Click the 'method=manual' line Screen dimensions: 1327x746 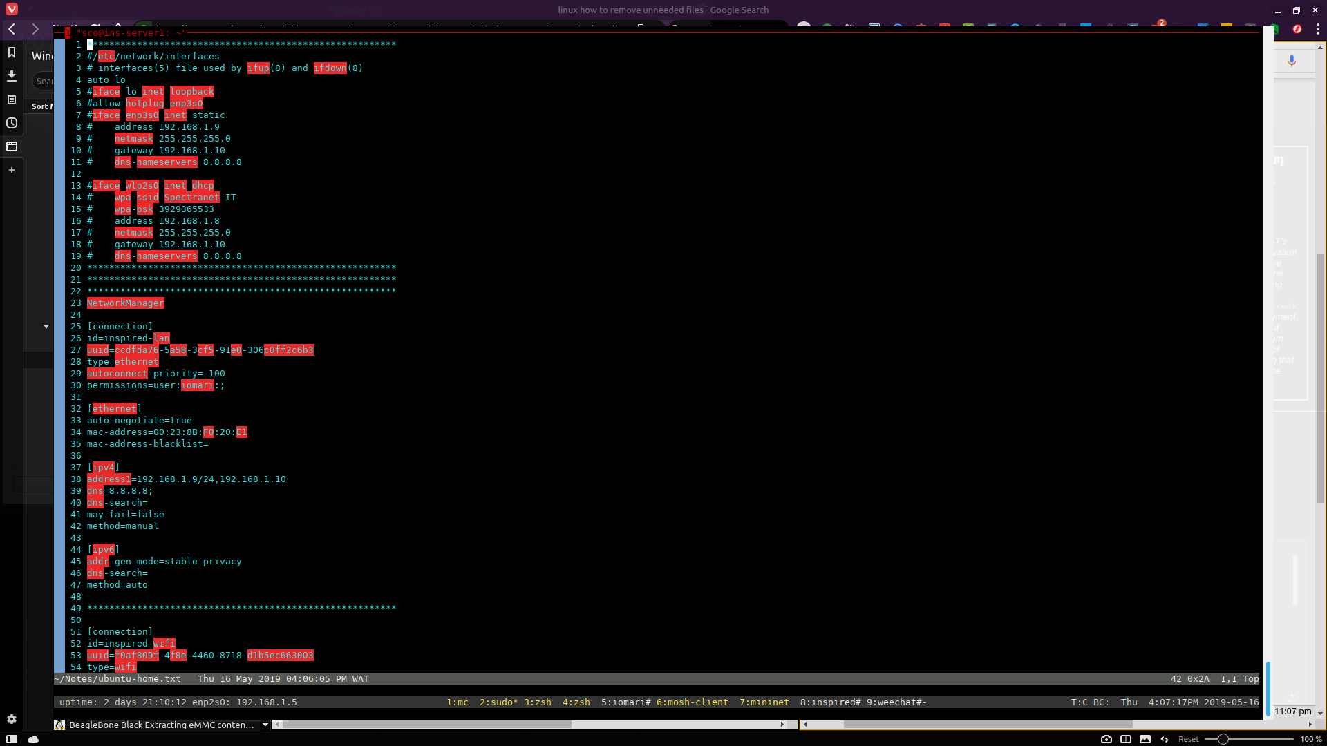point(123,526)
